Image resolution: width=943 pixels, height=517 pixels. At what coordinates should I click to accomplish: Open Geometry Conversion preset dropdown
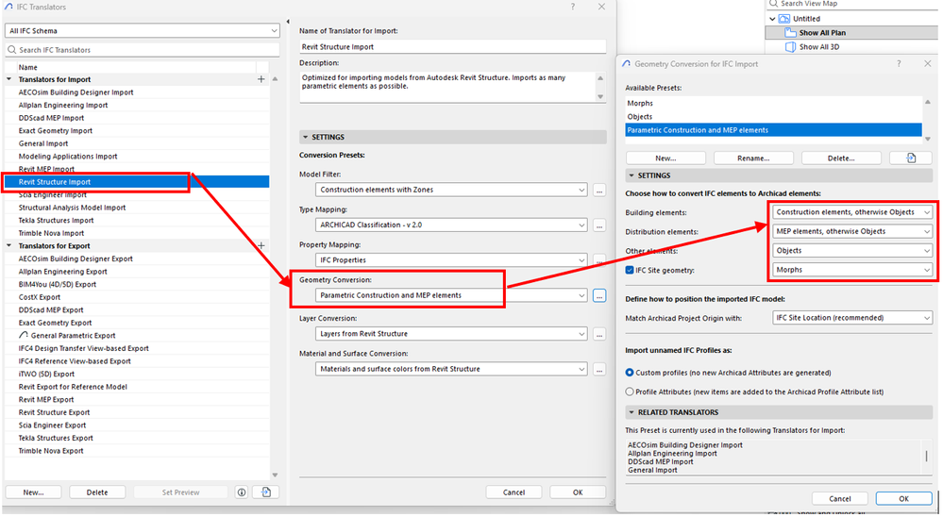[x=451, y=296]
